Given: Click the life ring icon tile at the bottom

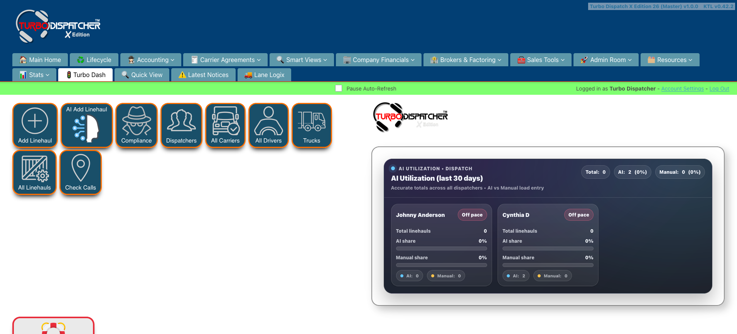Looking at the screenshot, I should click(53, 326).
